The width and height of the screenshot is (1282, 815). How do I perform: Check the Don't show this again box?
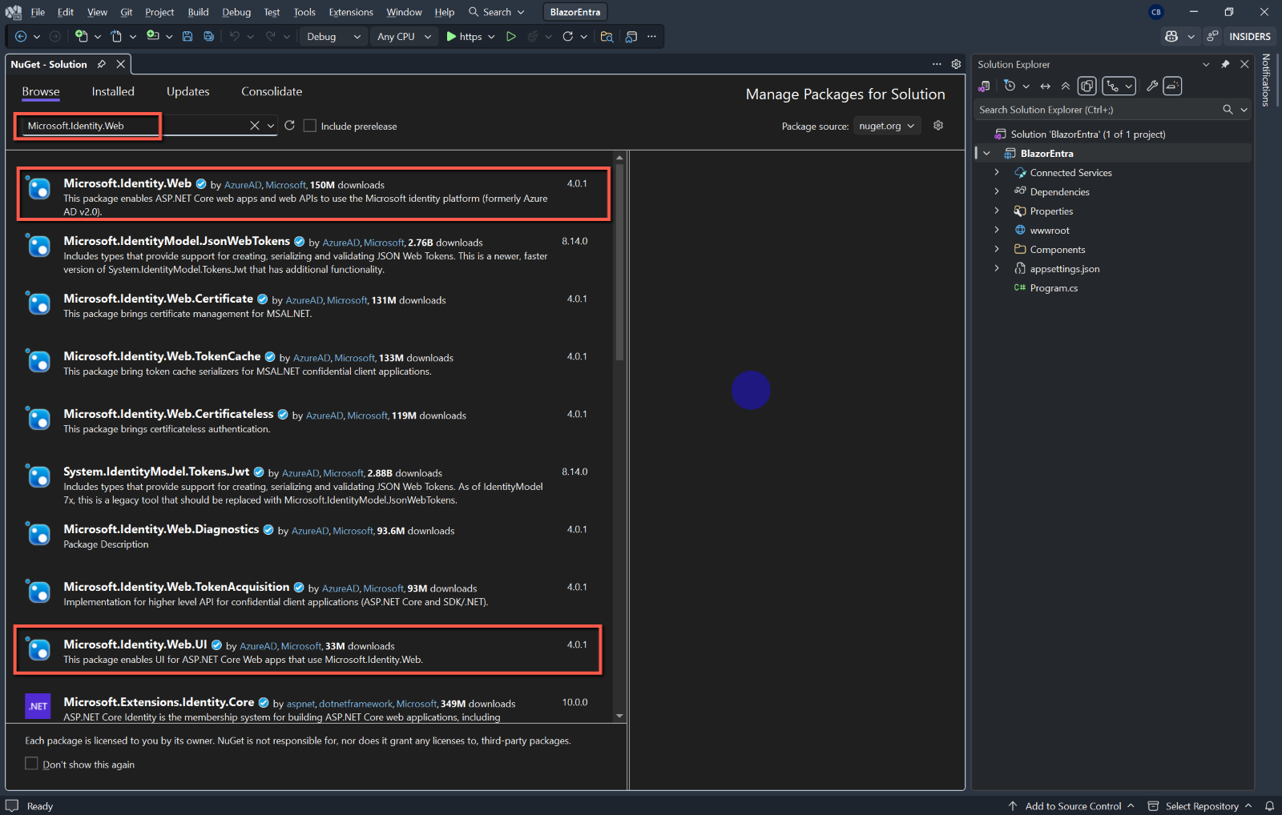point(30,764)
